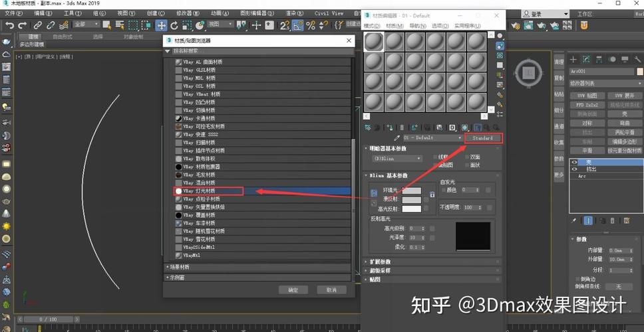644x332 pixels.
Task: Open the 全部 selection filter dropdown
Action: pos(86,25)
